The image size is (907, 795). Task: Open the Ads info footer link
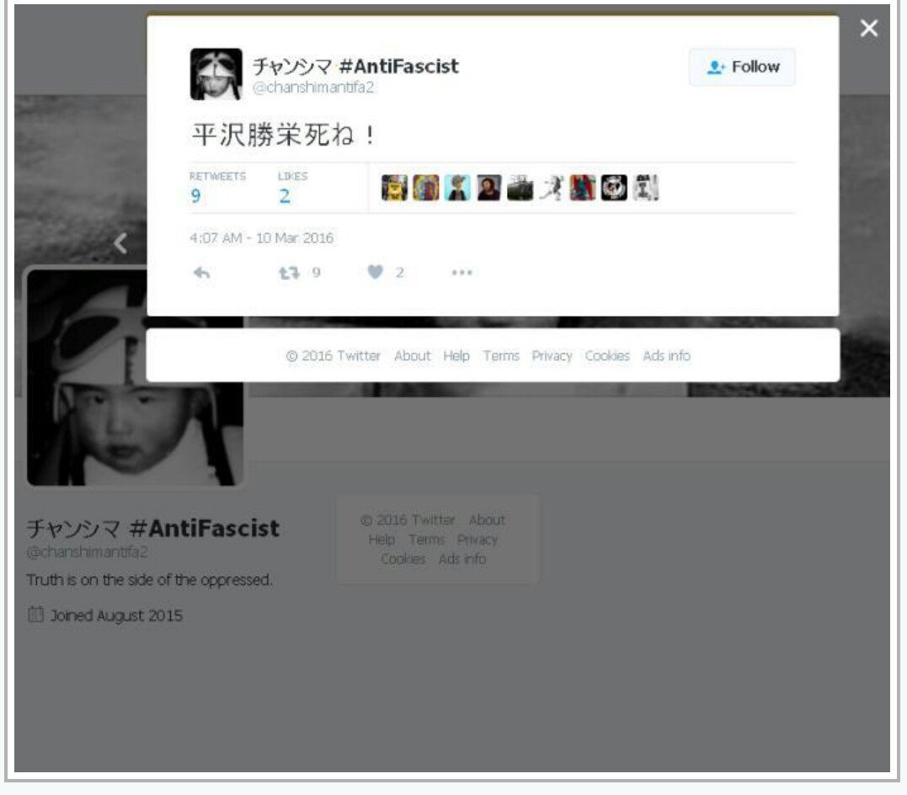tap(667, 356)
